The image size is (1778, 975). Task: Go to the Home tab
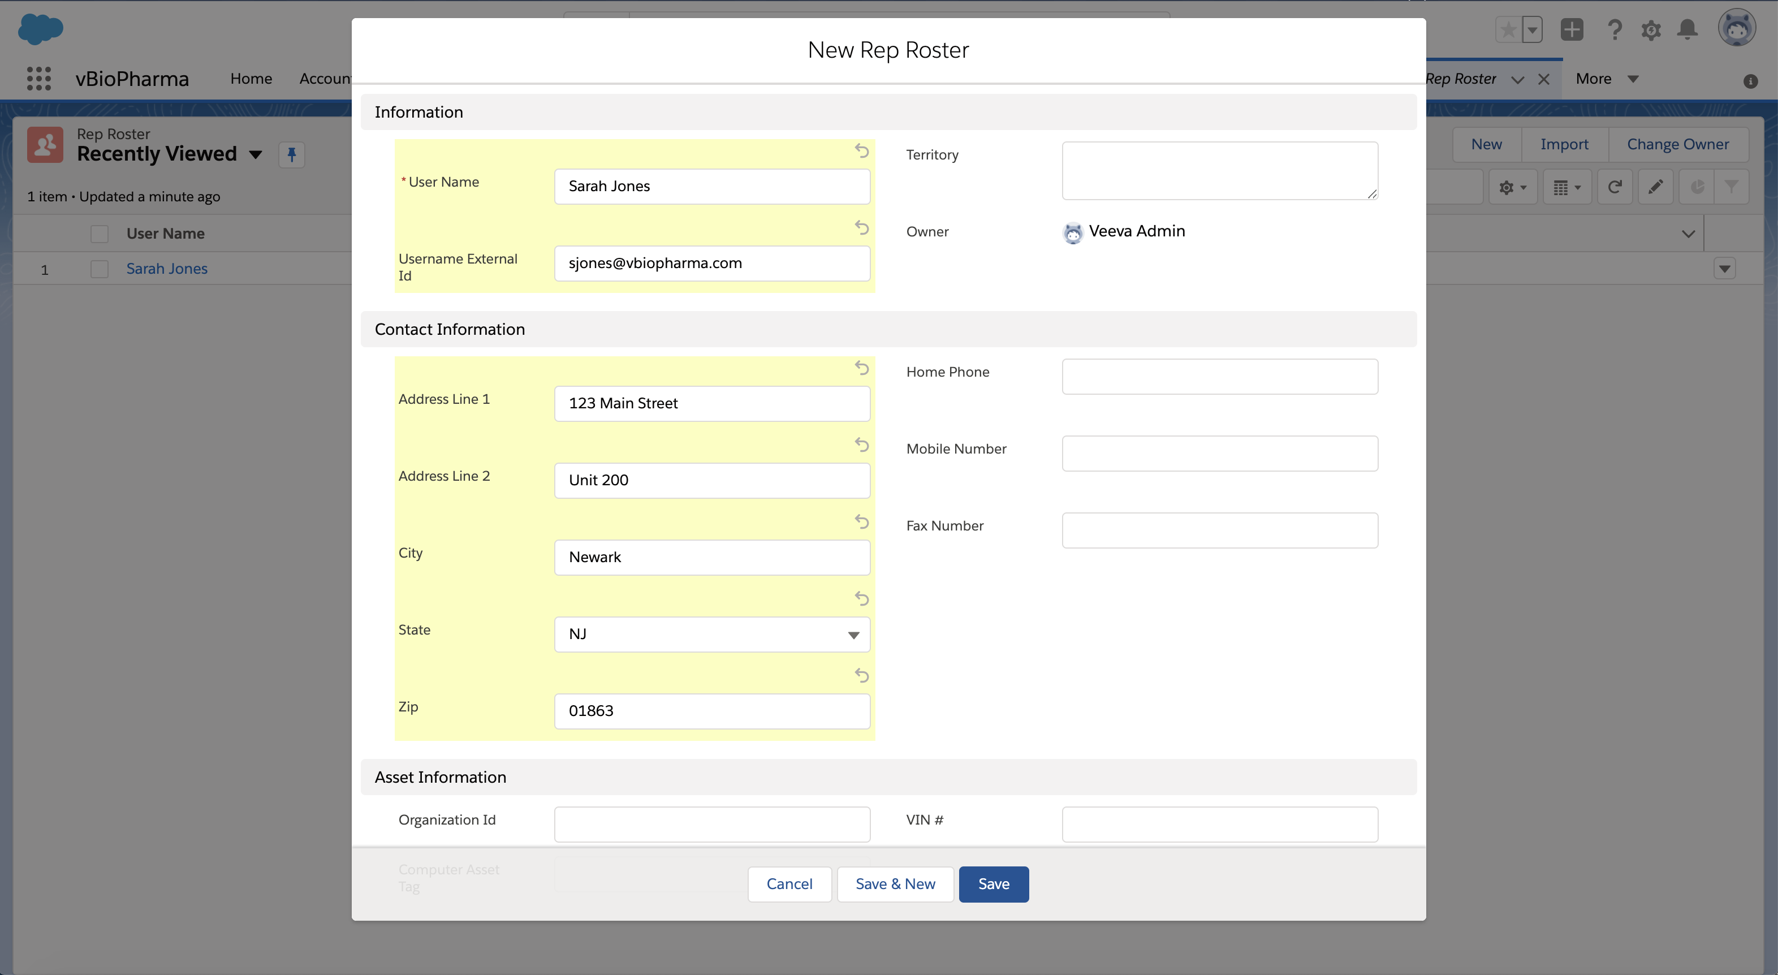(x=251, y=79)
